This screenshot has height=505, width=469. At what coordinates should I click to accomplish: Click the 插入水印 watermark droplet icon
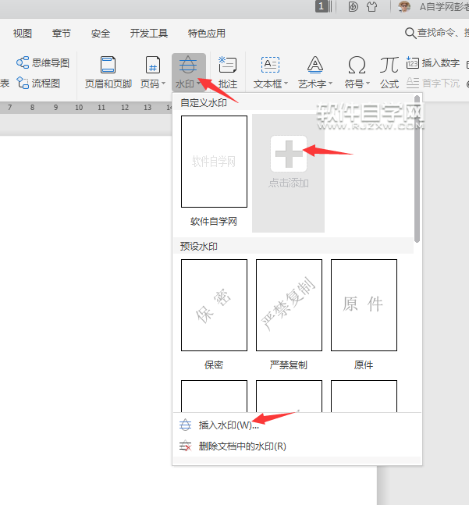tap(186, 425)
